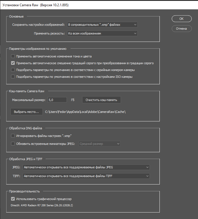Screen dimensions: 198x219
Task: Click the Гб unit label
Action: click(73, 100)
